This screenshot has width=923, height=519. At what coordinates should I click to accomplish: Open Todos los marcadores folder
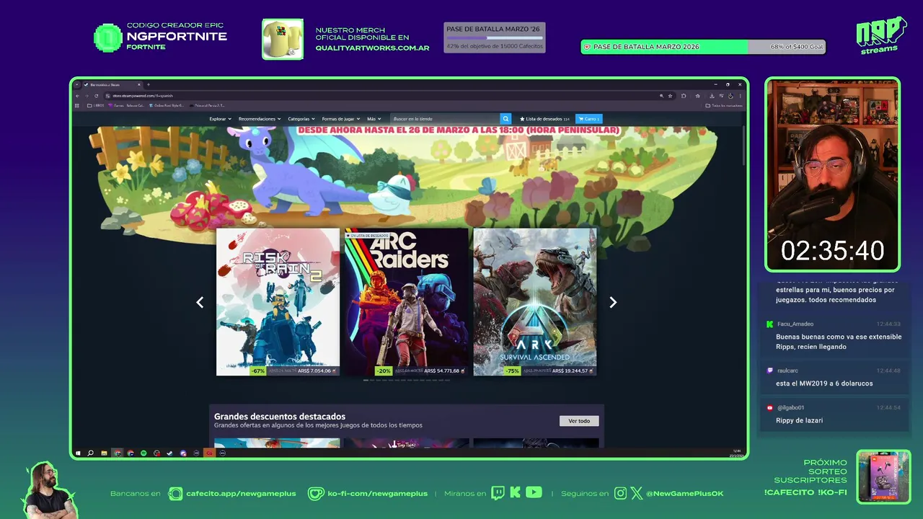[723, 105]
